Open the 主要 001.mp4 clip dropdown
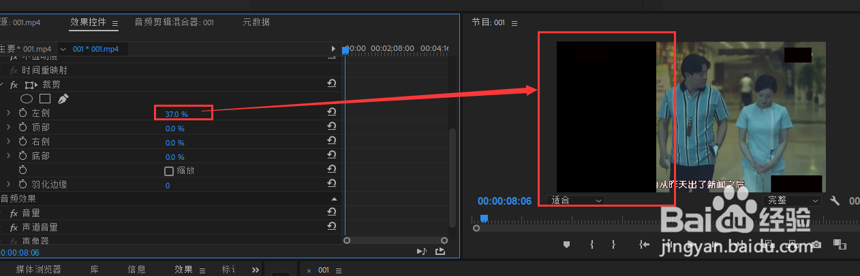The height and width of the screenshot is (276, 860). (x=63, y=49)
